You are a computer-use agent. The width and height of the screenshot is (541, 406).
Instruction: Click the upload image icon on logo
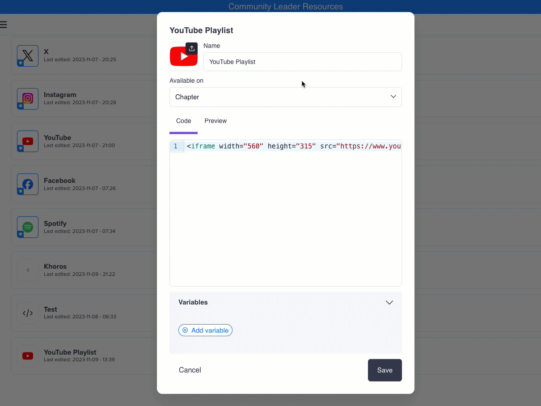[191, 49]
